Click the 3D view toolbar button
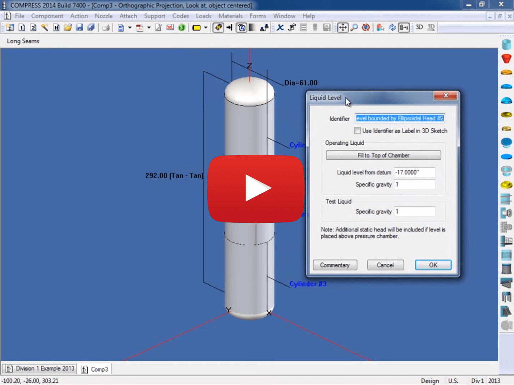 pyautogui.click(x=419, y=27)
